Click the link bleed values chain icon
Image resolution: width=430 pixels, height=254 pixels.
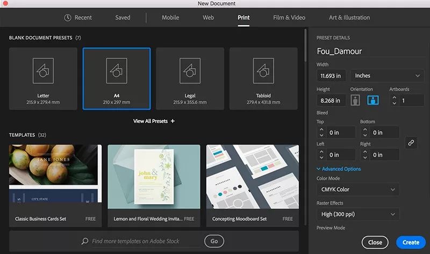[x=411, y=143]
